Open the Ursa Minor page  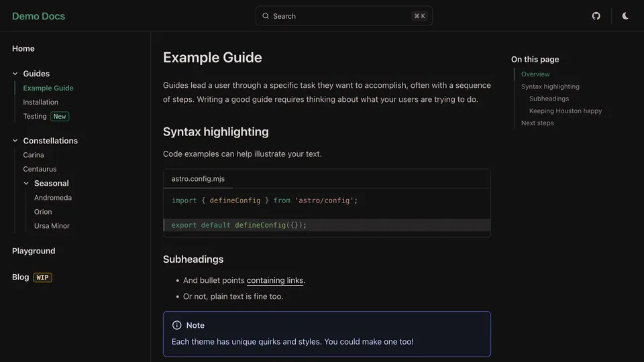point(52,226)
